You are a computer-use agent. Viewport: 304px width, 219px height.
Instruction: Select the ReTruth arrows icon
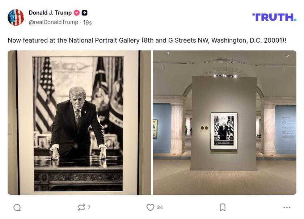click(83, 207)
